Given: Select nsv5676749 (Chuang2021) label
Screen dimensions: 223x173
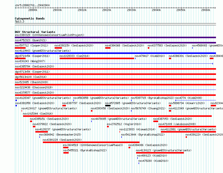Looking at the screenshot, I should (148, 108).
